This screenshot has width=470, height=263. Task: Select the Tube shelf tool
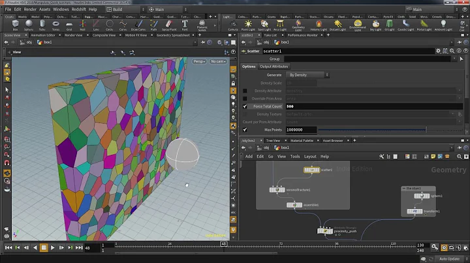point(42,25)
